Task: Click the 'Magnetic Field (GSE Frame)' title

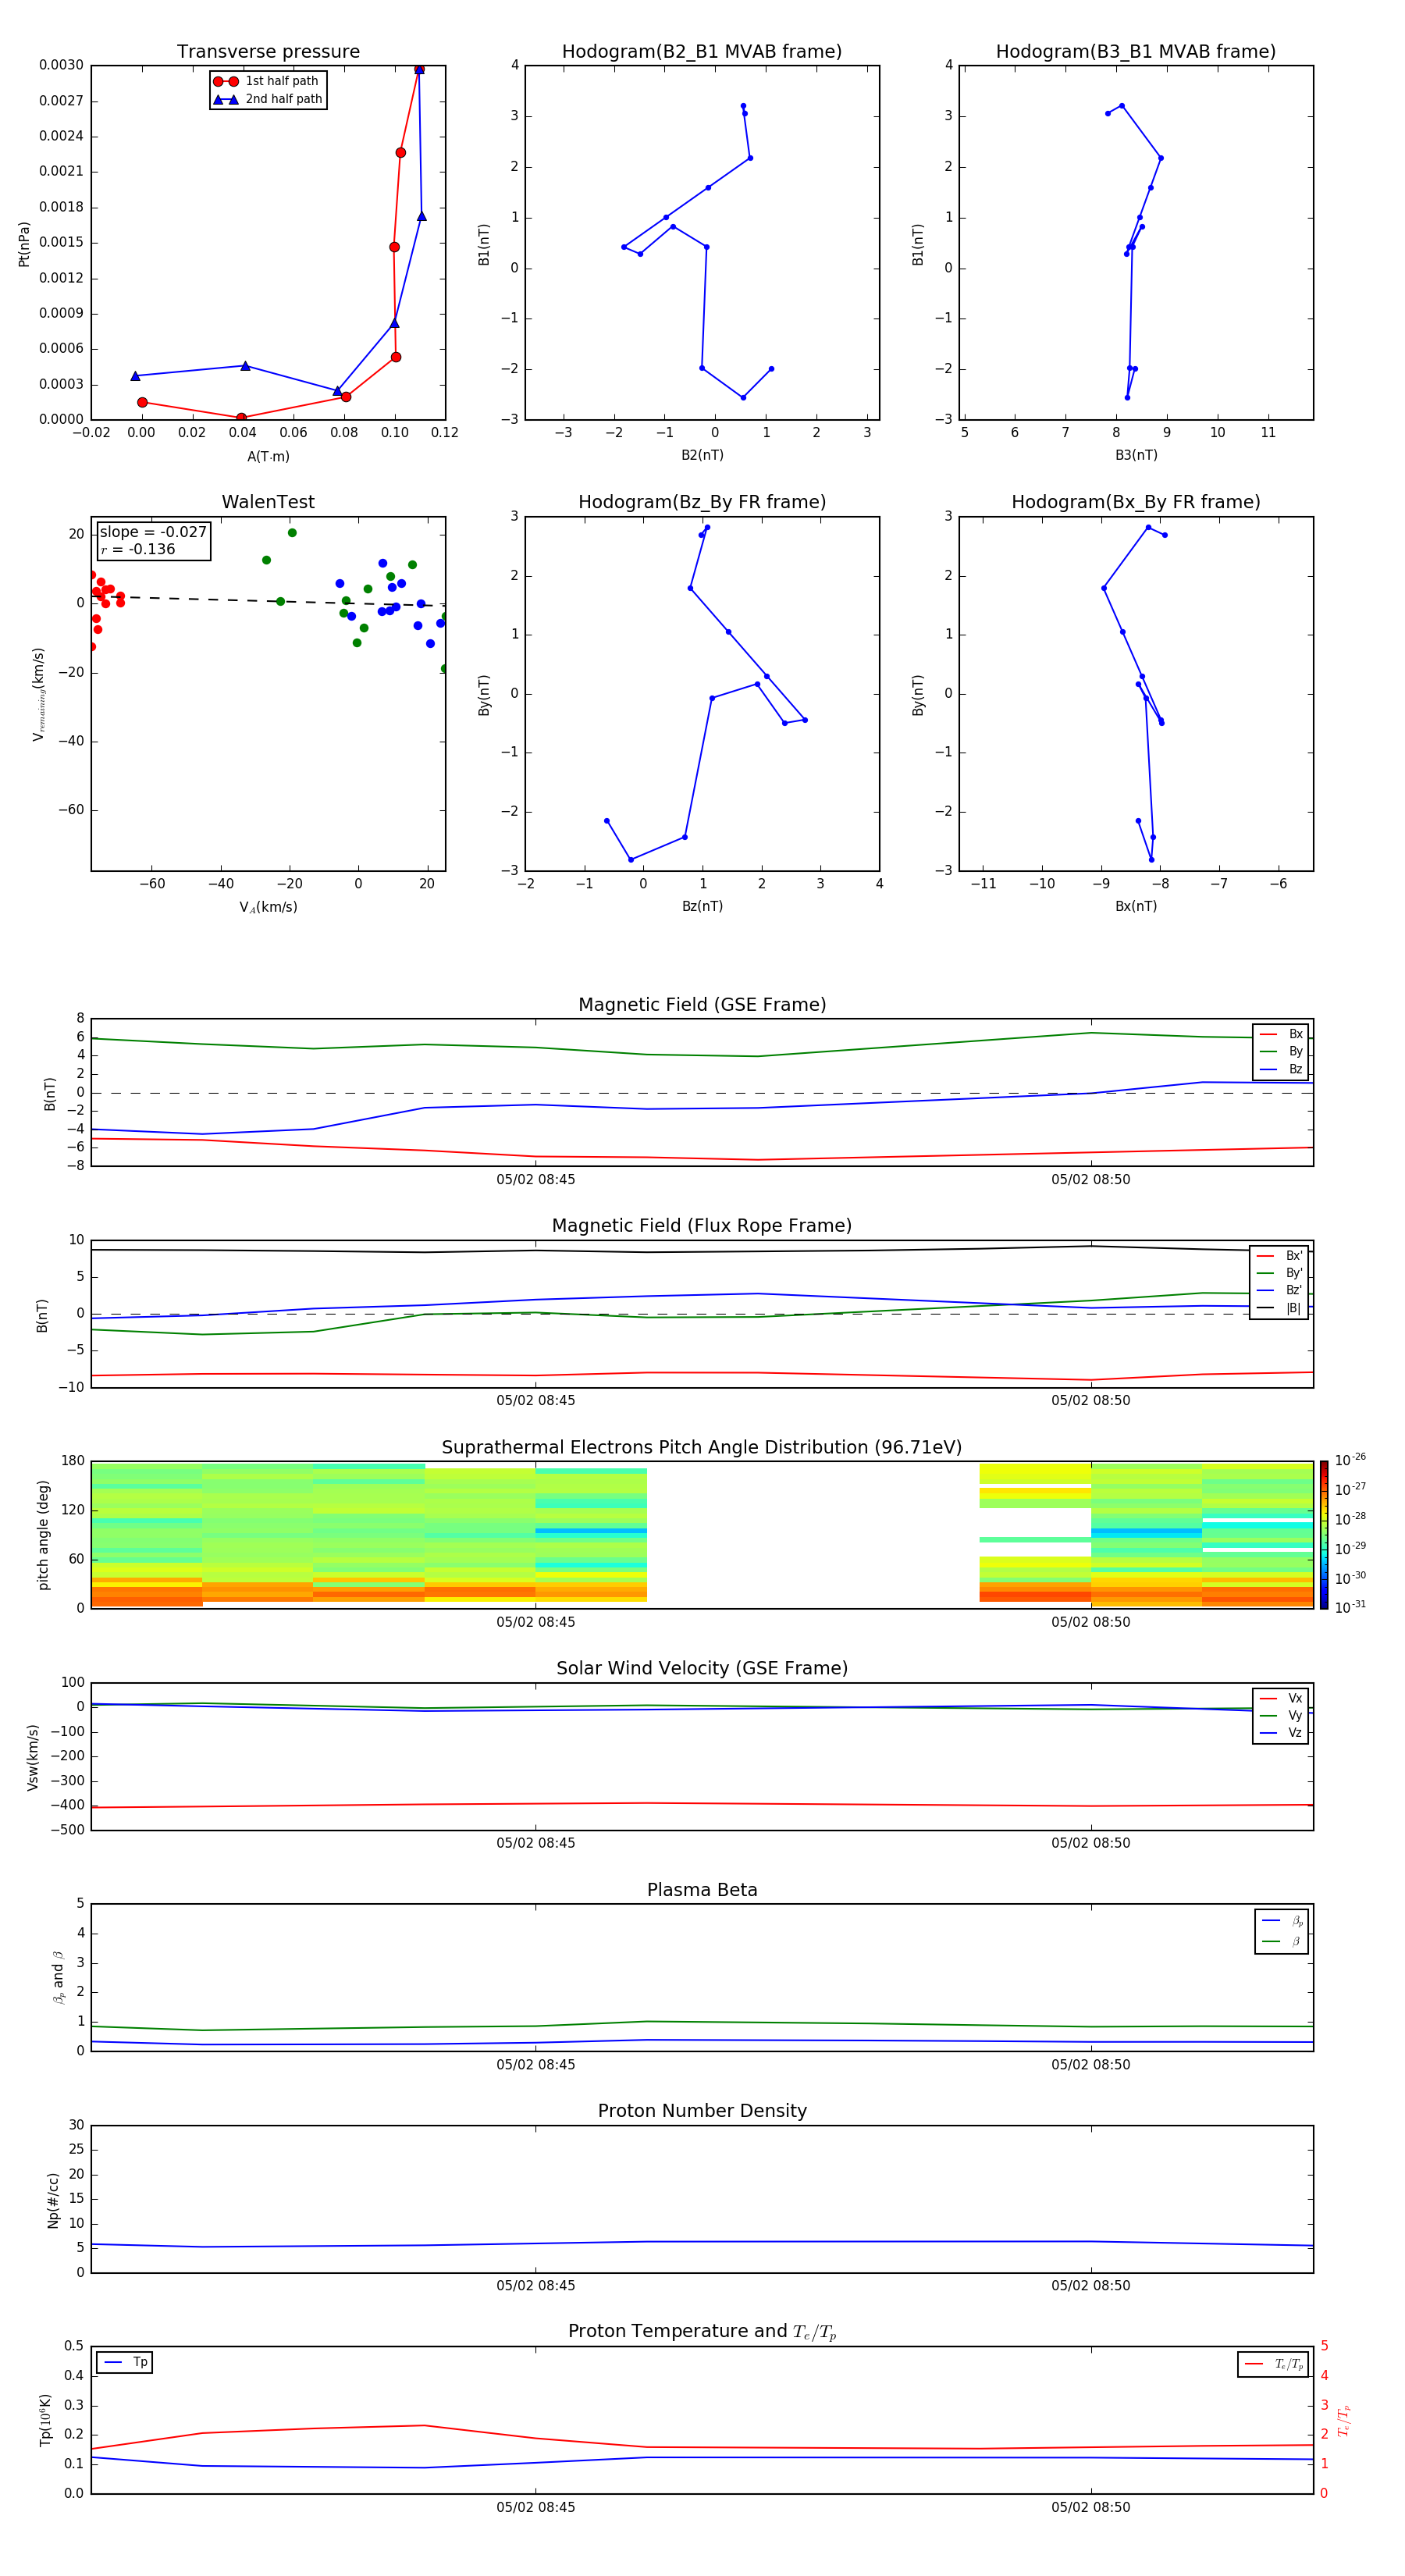Action: (702, 1004)
